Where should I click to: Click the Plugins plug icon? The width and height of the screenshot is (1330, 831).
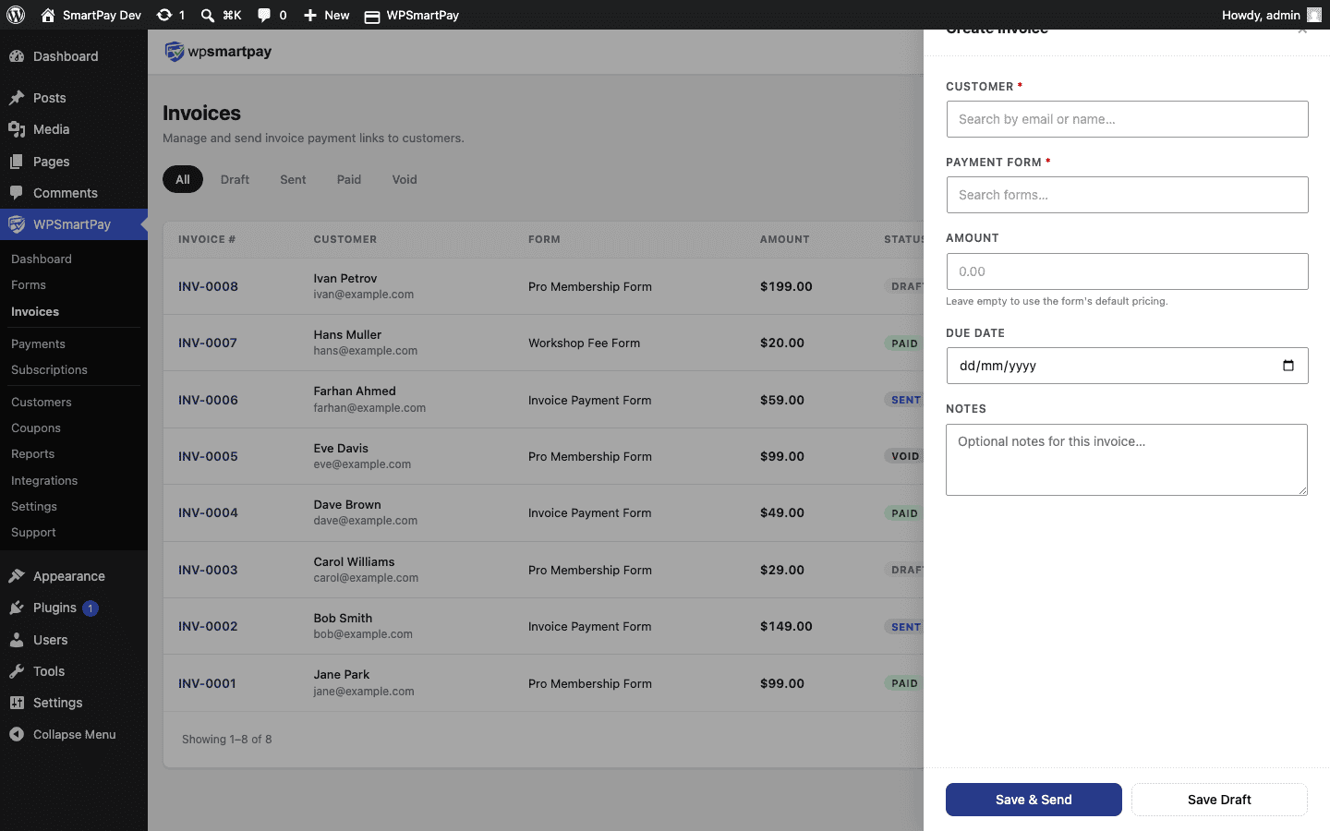tap(17, 608)
